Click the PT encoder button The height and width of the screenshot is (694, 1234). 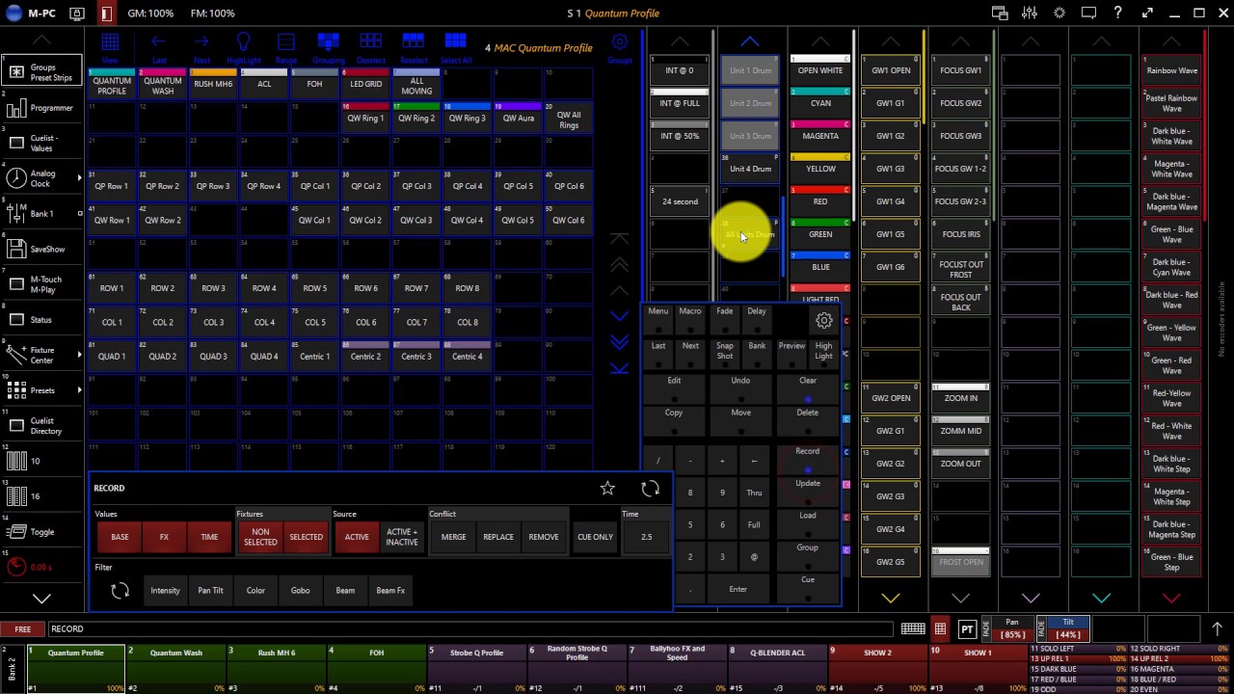click(x=967, y=629)
